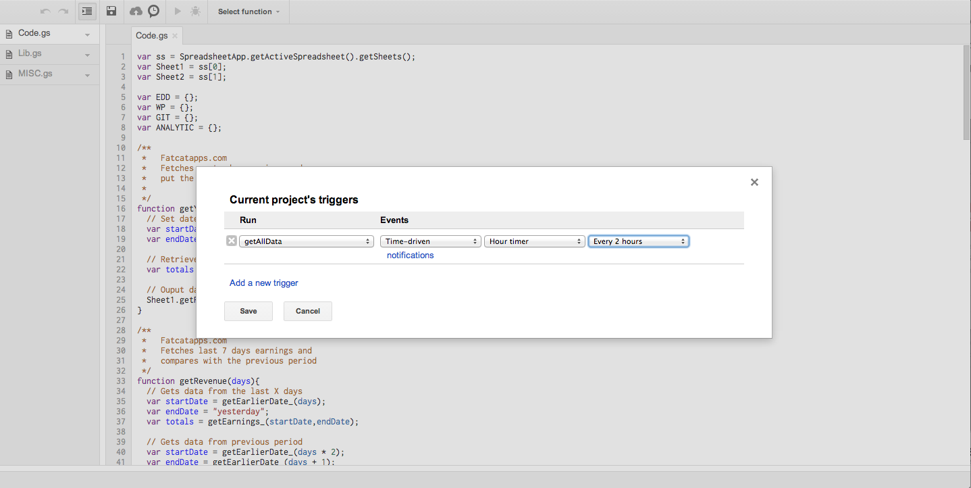Viewport: 971px width, 488px height.
Task: Delete the getAllData trigger with the X icon
Action: [x=232, y=241]
